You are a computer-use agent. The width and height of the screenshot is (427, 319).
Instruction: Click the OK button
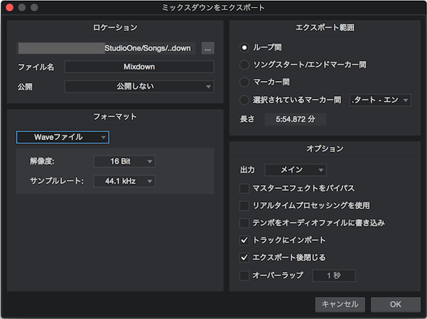[x=396, y=305]
